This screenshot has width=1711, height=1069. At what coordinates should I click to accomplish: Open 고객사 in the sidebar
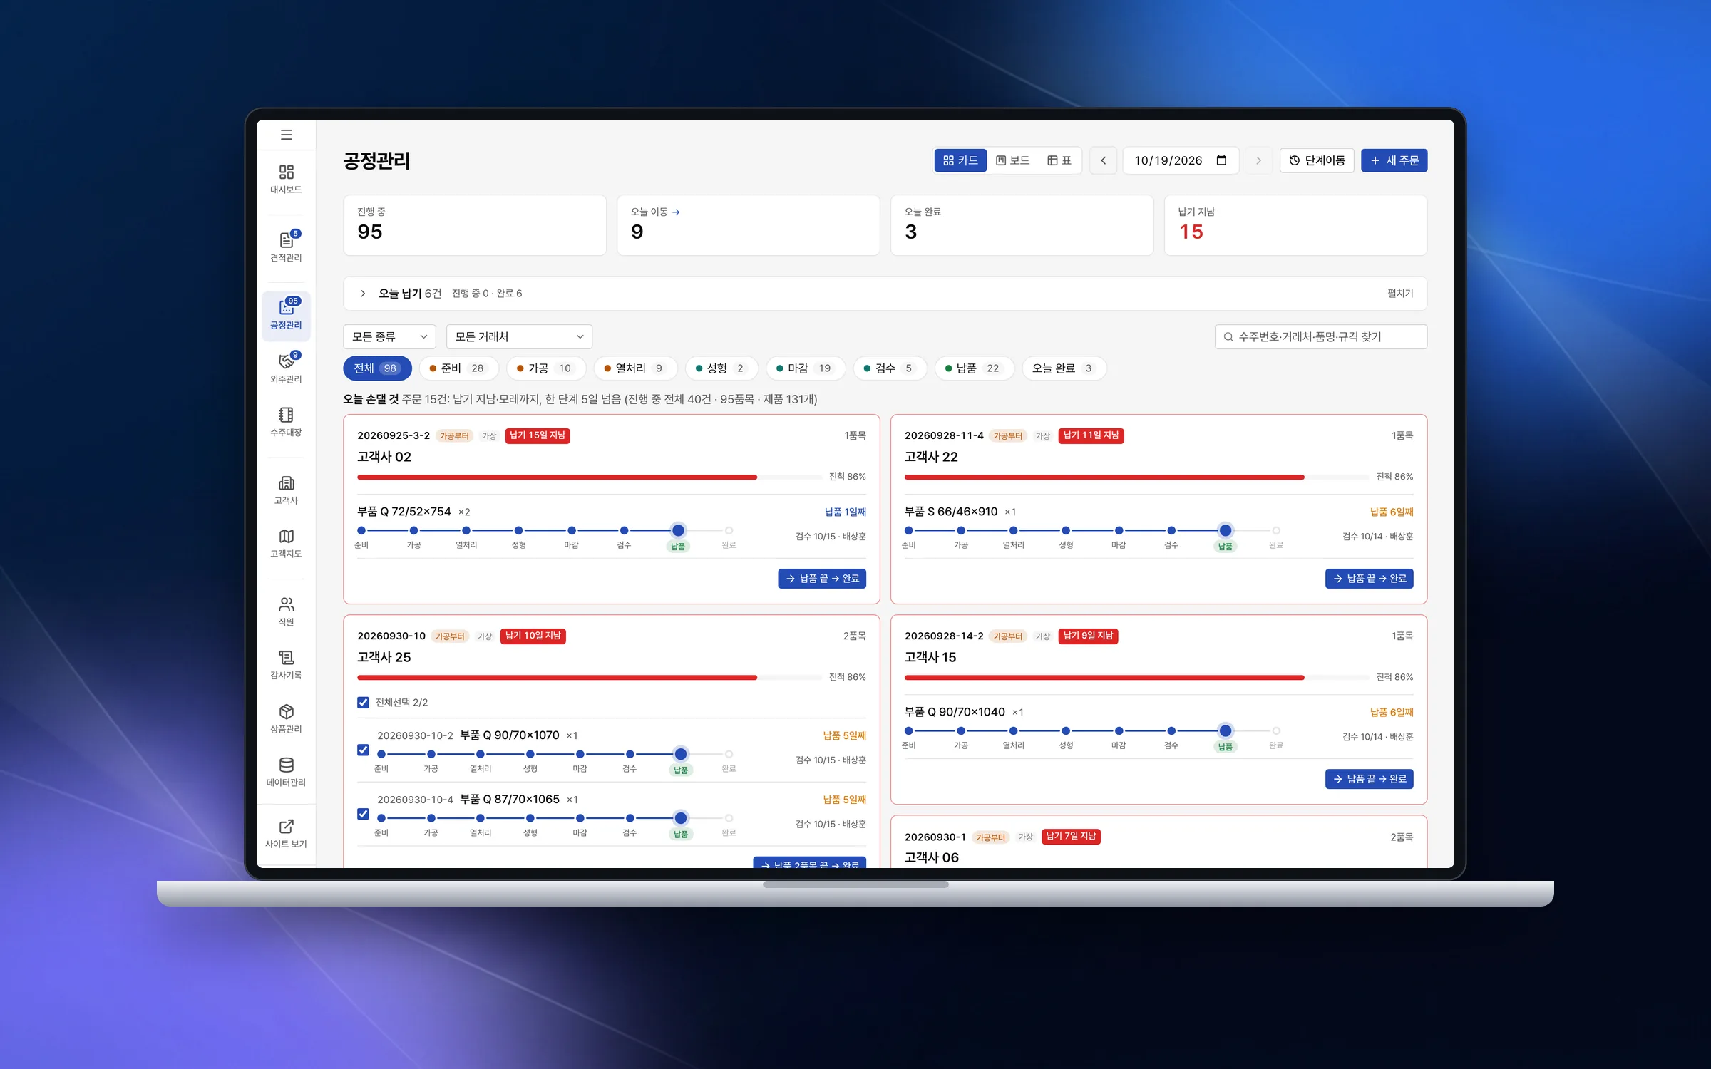tap(286, 490)
